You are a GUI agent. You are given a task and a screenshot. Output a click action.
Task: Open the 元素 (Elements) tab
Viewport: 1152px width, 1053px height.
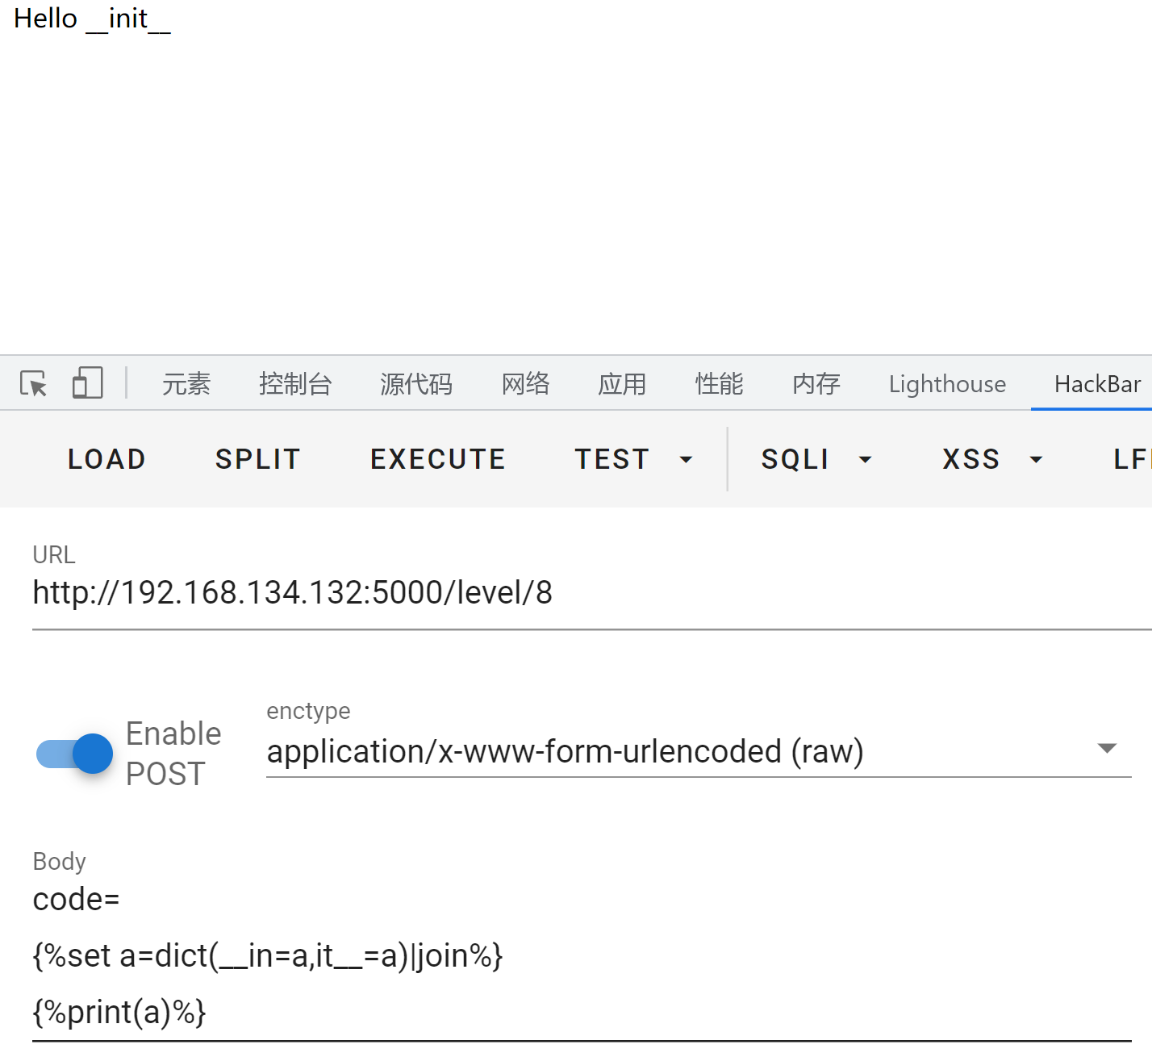(x=186, y=384)
